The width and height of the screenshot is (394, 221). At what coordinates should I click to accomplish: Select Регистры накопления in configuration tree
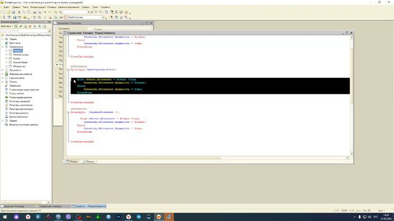[21, 105]
